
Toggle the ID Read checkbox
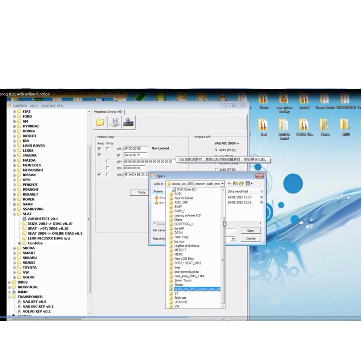[x=99, y=155]
